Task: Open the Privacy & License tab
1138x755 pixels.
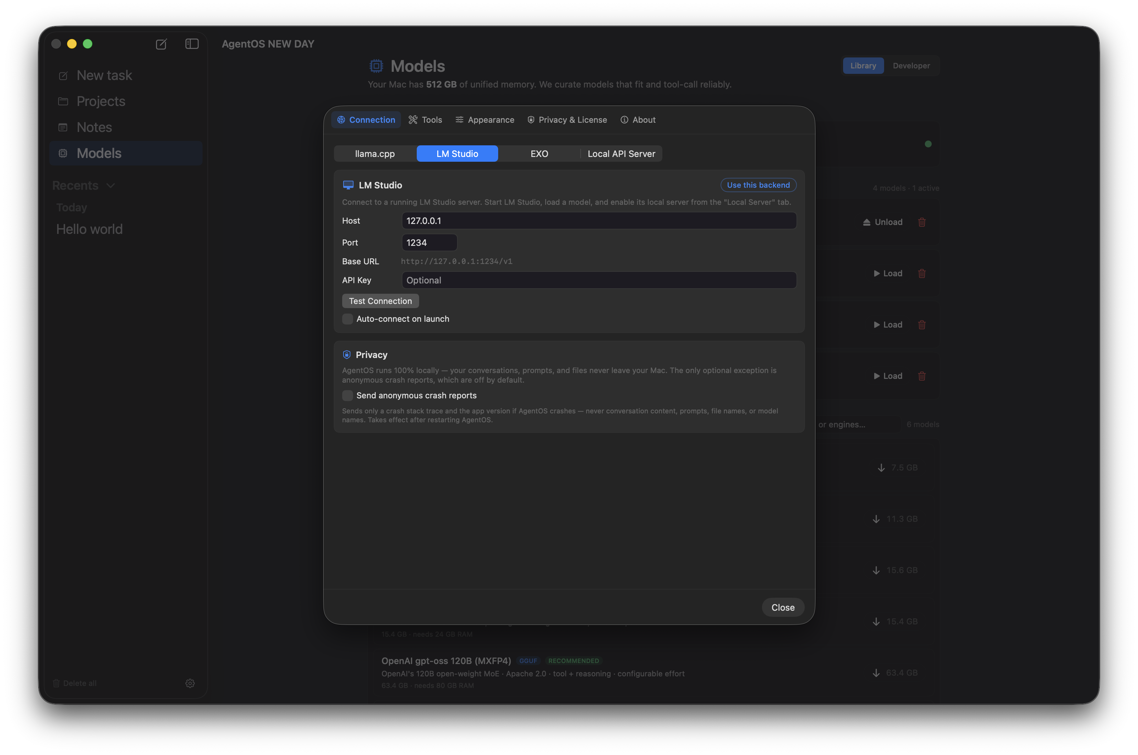Action: pyautogui.click(x=567, y=120)
